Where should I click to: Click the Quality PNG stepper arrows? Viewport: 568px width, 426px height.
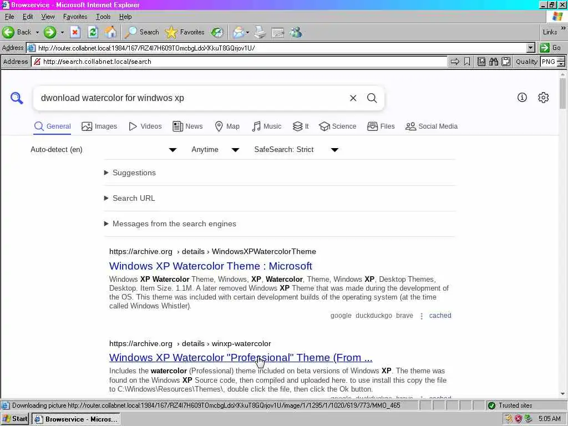coord(561,62)
